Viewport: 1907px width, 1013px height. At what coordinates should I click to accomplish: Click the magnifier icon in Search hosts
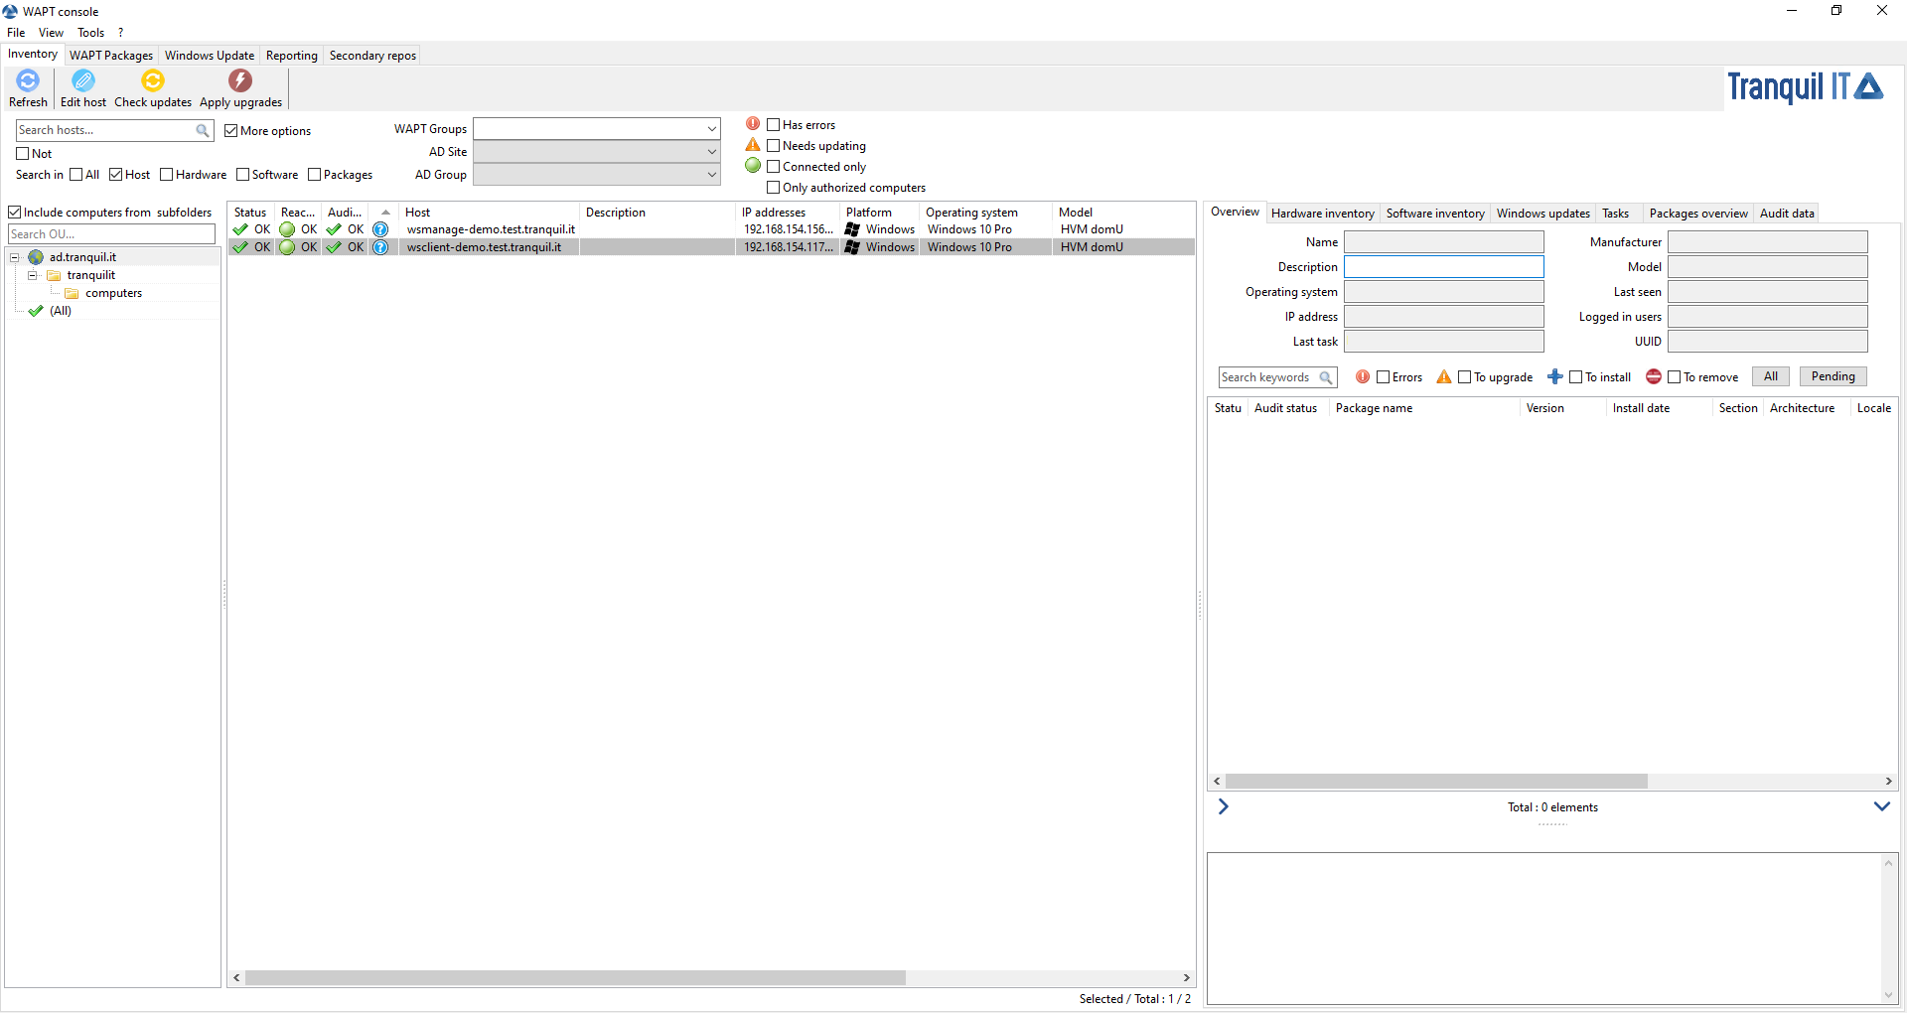tap(203, 130)
